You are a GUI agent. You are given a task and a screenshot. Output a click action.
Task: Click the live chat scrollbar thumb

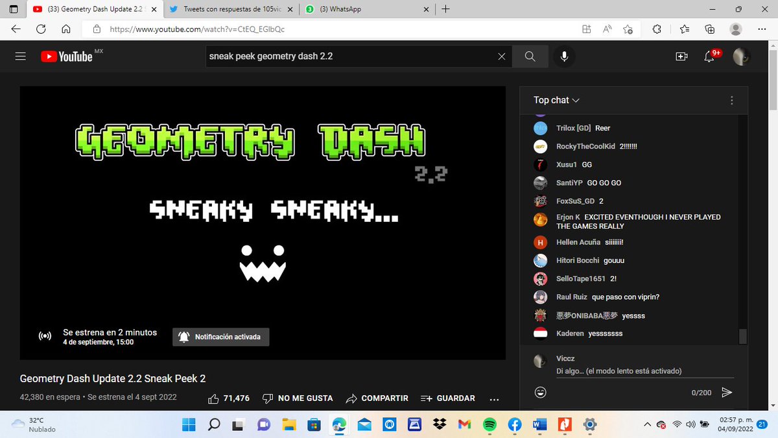click(x=743, y=336)
